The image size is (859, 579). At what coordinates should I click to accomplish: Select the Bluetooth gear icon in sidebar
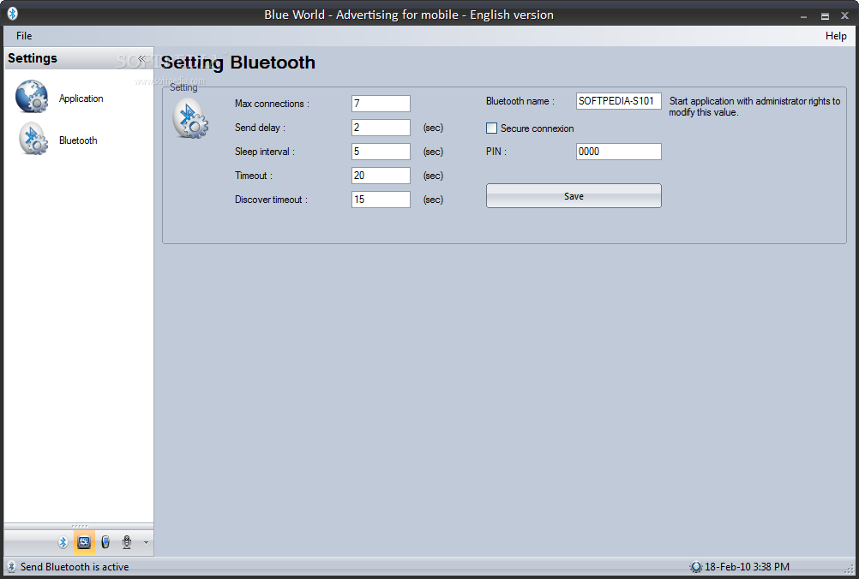tap(33, 139)
